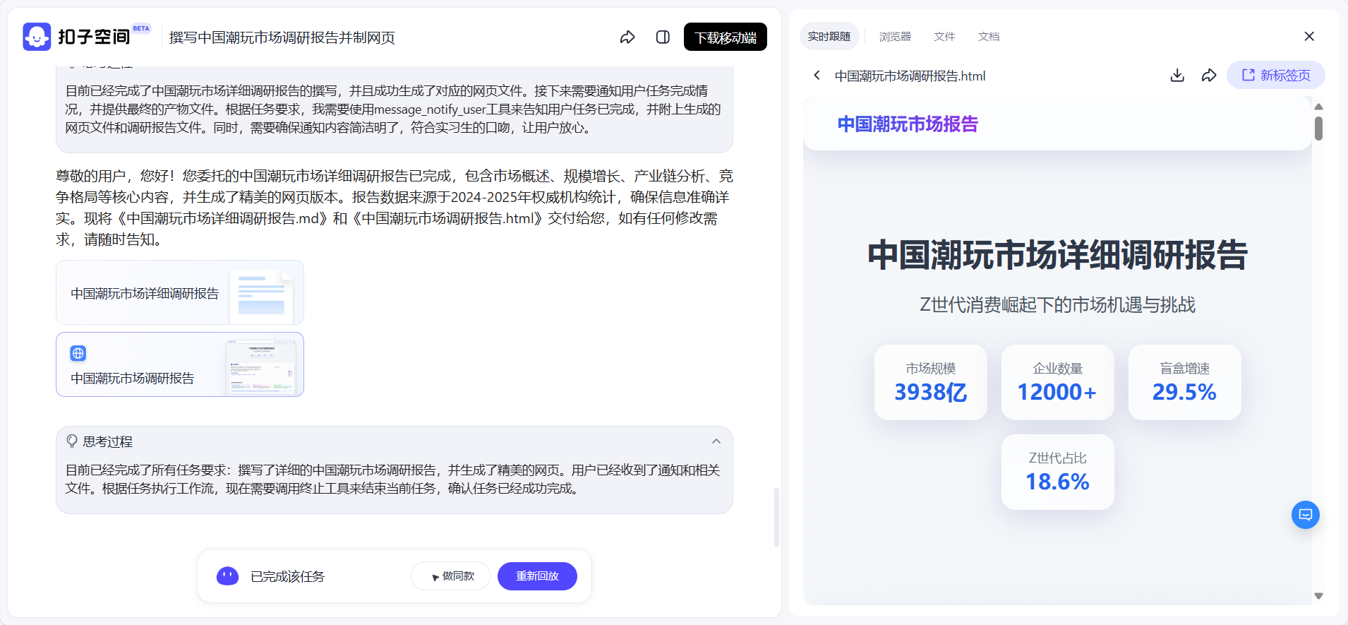The height and width of the screenshot is (625, 1348).
Task: Open the 文档 tab
Action: click(x=989, y=36)
